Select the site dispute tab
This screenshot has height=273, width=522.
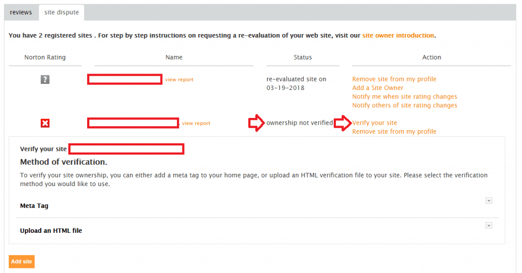pyautogui.click(x=62, y=12)
